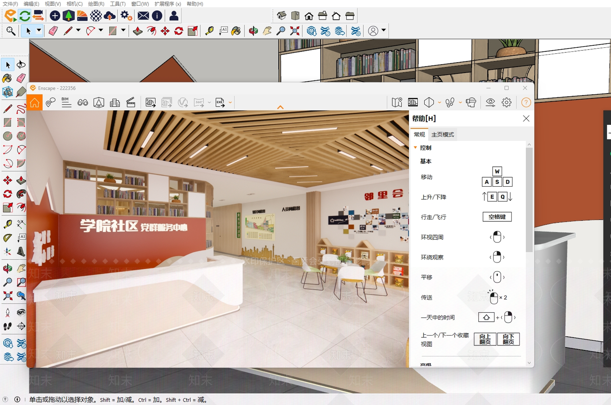The width and height of the screenshot is (611, 405).
Task: Select the SketchUp move tool
Action: [x=165, y=31]
